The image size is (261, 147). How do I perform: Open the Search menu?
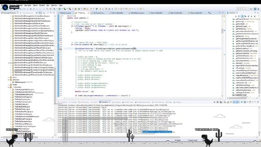tap(35, 5)
